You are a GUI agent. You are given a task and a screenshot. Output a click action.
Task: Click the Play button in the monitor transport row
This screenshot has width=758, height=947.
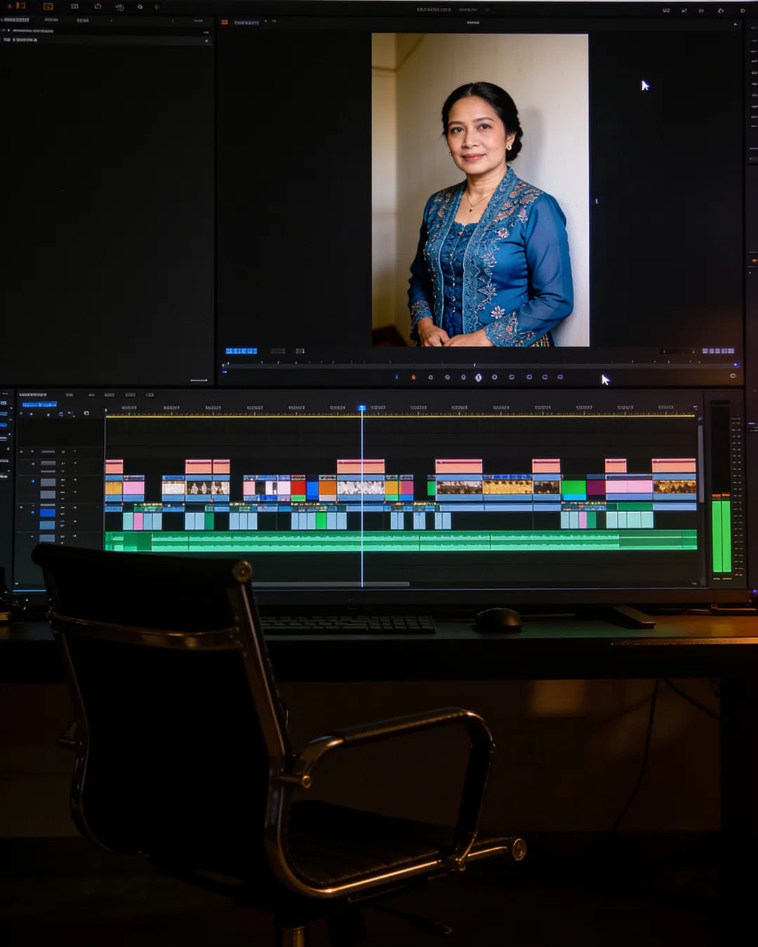[478, 377]
